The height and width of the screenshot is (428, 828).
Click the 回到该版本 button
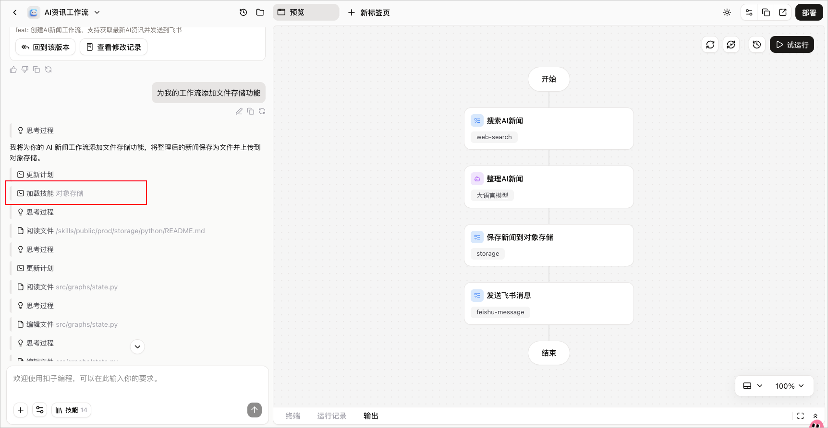(46, 47)
